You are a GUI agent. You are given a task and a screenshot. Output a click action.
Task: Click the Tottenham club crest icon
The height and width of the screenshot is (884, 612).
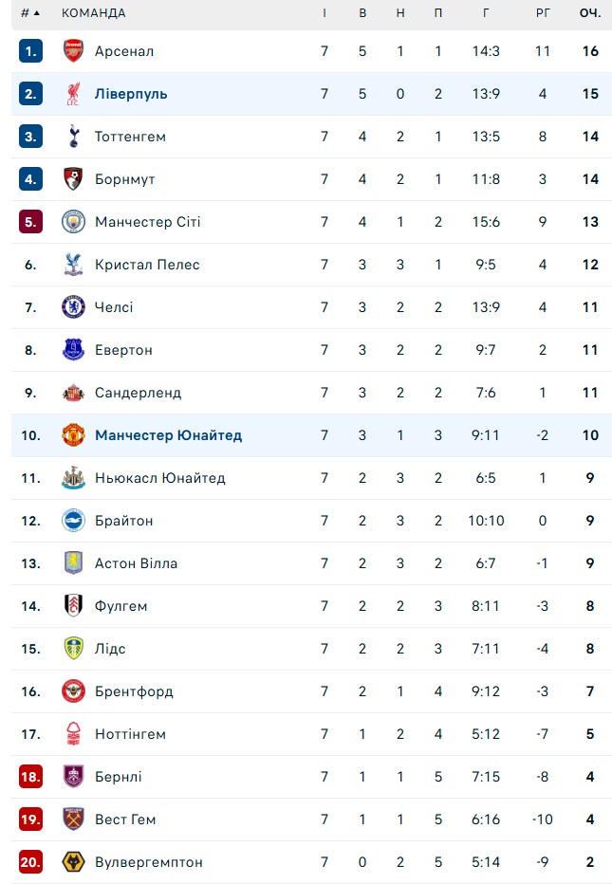(73, 137)
